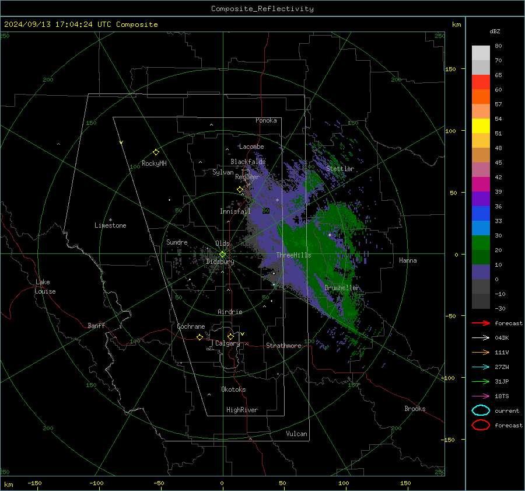This screenshot has height=491, width=525.
Task: Click the Innisfail city label
Action: (x=235, y=211)
